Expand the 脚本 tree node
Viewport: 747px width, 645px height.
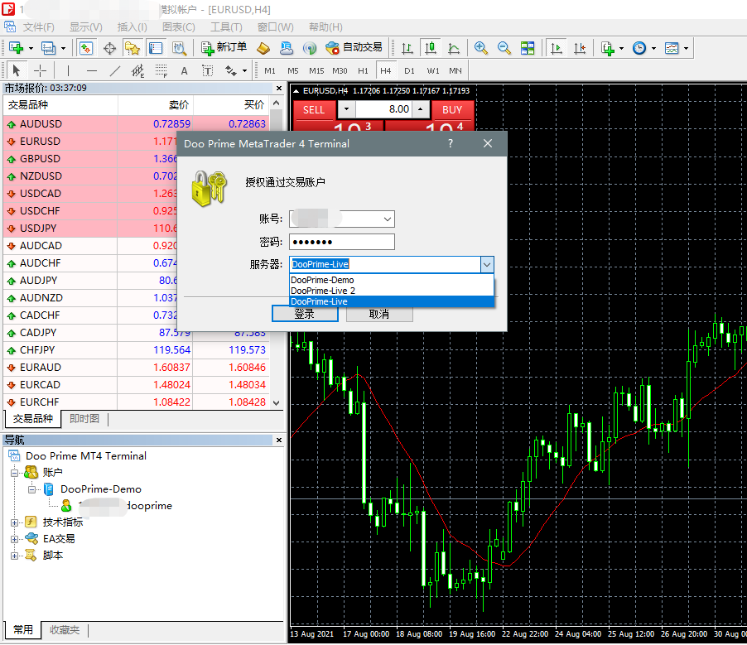[14, 556]
